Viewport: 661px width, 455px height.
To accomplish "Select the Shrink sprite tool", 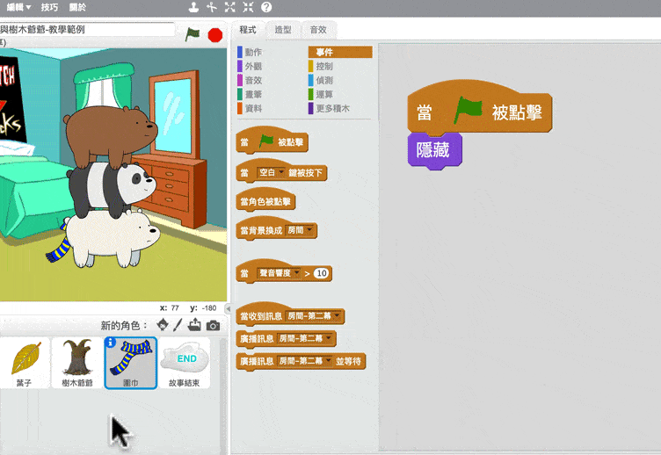I will [x=248, y=7].
